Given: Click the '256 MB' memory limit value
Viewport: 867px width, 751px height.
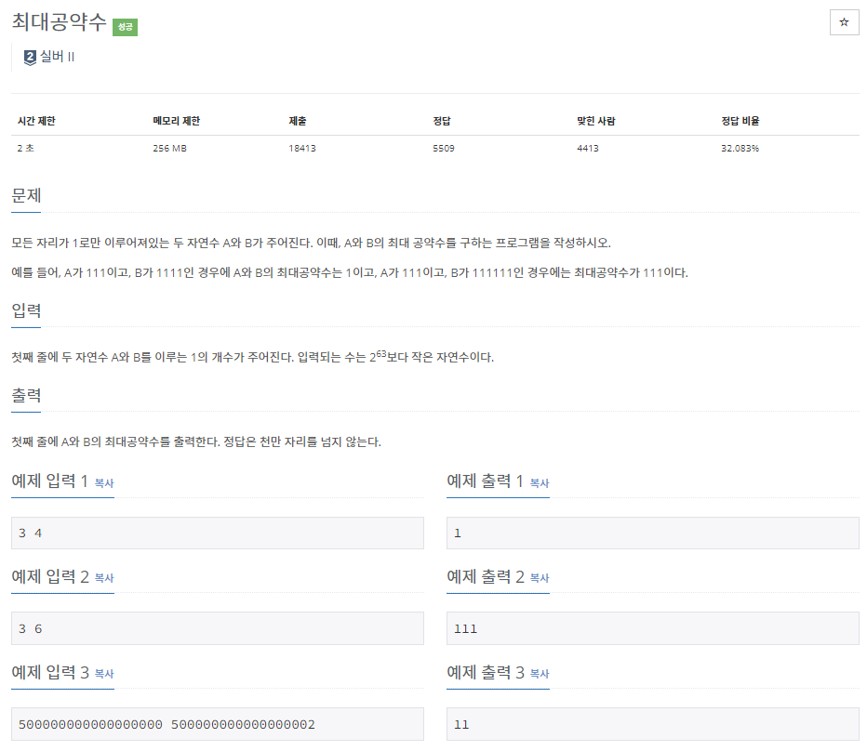Looking at the screenshot, I should click(x=169, y=148).
